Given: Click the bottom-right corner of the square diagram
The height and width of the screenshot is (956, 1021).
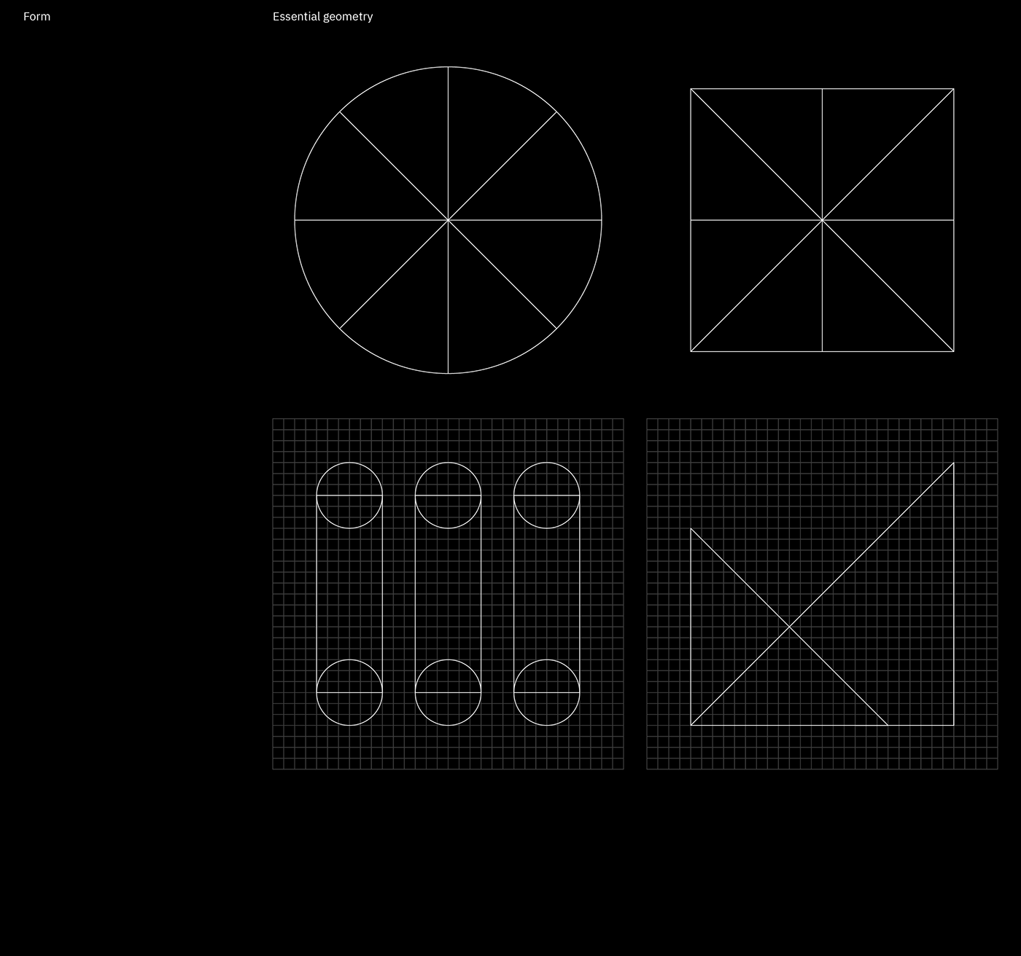Looking at the screenshot, I should click(953, 351).
